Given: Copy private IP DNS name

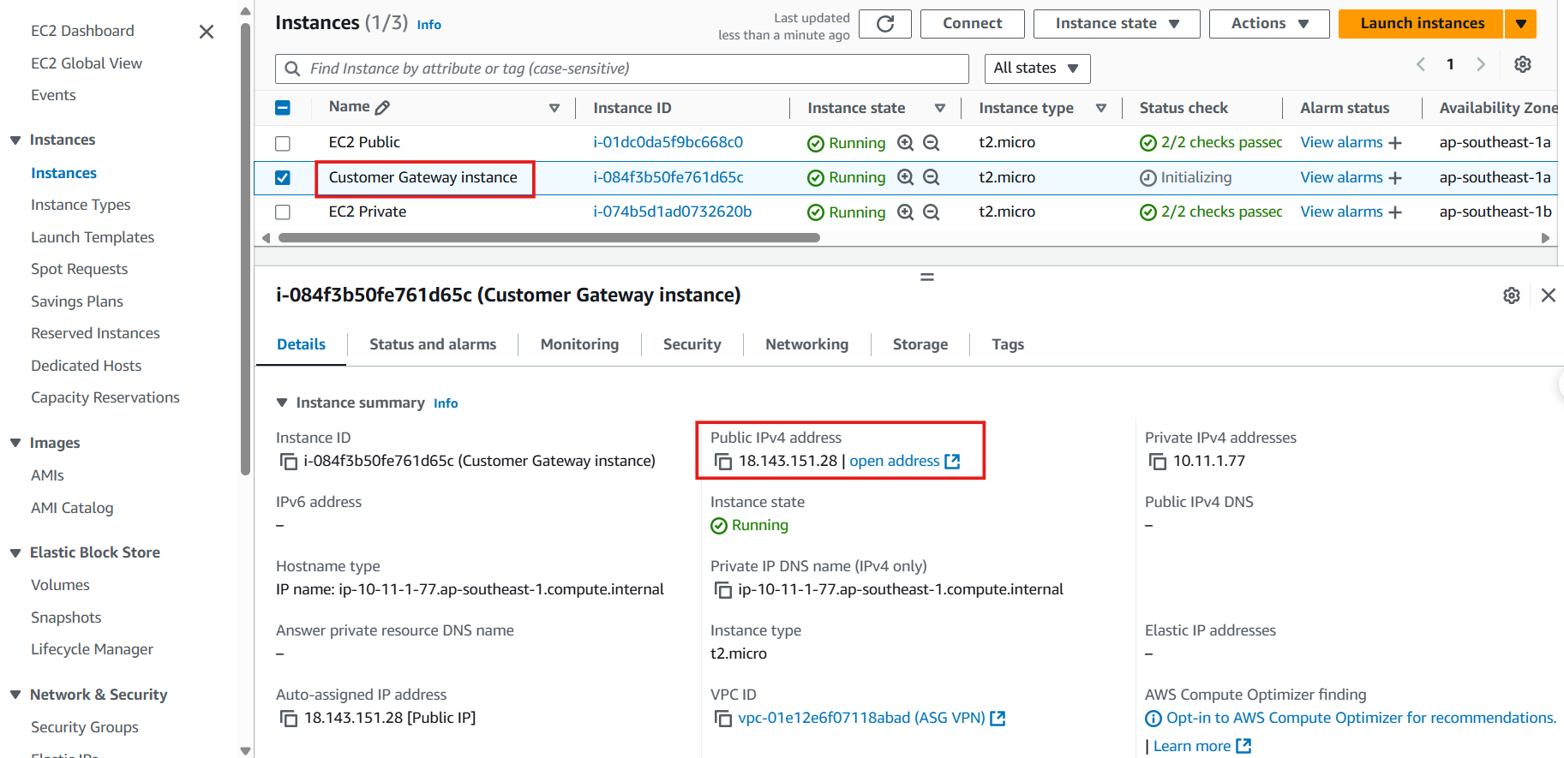Looking at the screenshot, I should click(723, 590).
